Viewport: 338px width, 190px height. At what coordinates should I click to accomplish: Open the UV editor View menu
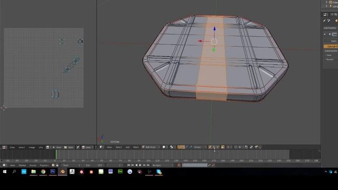coord(12,147)
